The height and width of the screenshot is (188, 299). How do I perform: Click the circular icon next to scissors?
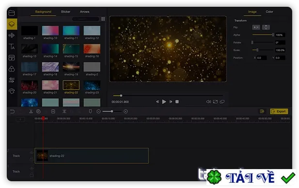click(x=38, y=111)
